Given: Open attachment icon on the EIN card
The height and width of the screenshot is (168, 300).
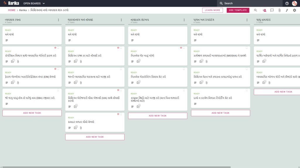Looking at the screenshot, I should coord(18,83).
